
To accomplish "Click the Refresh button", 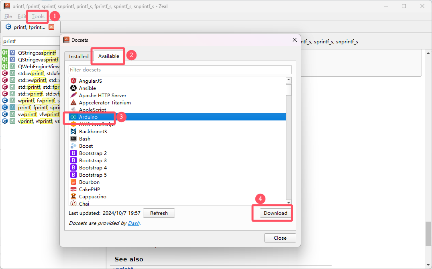I will 159,213.
